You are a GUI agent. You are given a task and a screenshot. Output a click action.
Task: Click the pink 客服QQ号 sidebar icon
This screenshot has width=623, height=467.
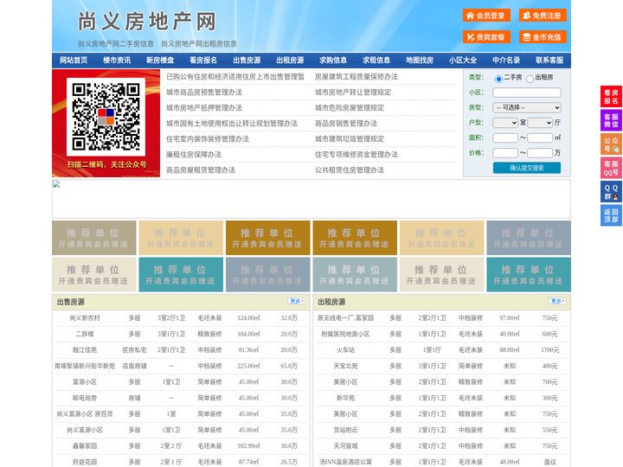click(x=611, y=168)
